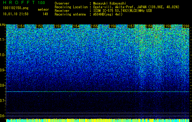
Task: Click the gray vertical range bar beside frequency axis
Action: coord(6,94)
